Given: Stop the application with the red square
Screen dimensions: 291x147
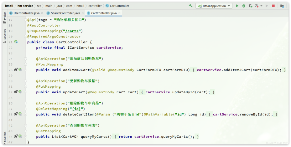Looking at the screenshot, I should point(273,6).
